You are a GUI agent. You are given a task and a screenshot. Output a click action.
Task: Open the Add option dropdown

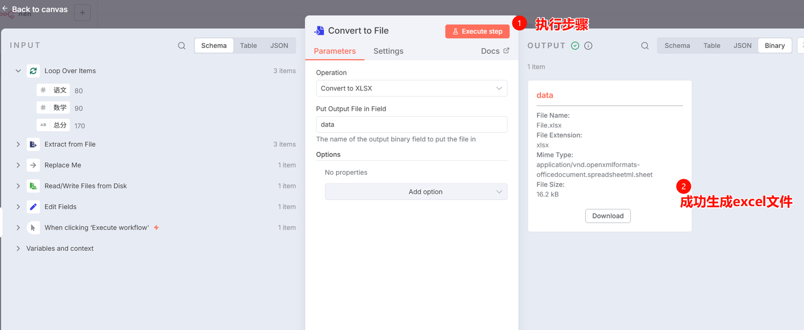coord(416,192)
